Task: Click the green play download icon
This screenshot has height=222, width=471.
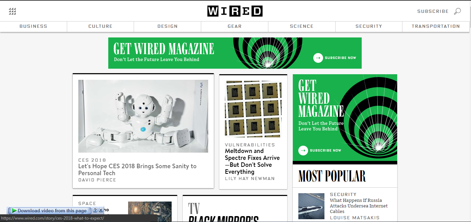Action: click(14, 211)
